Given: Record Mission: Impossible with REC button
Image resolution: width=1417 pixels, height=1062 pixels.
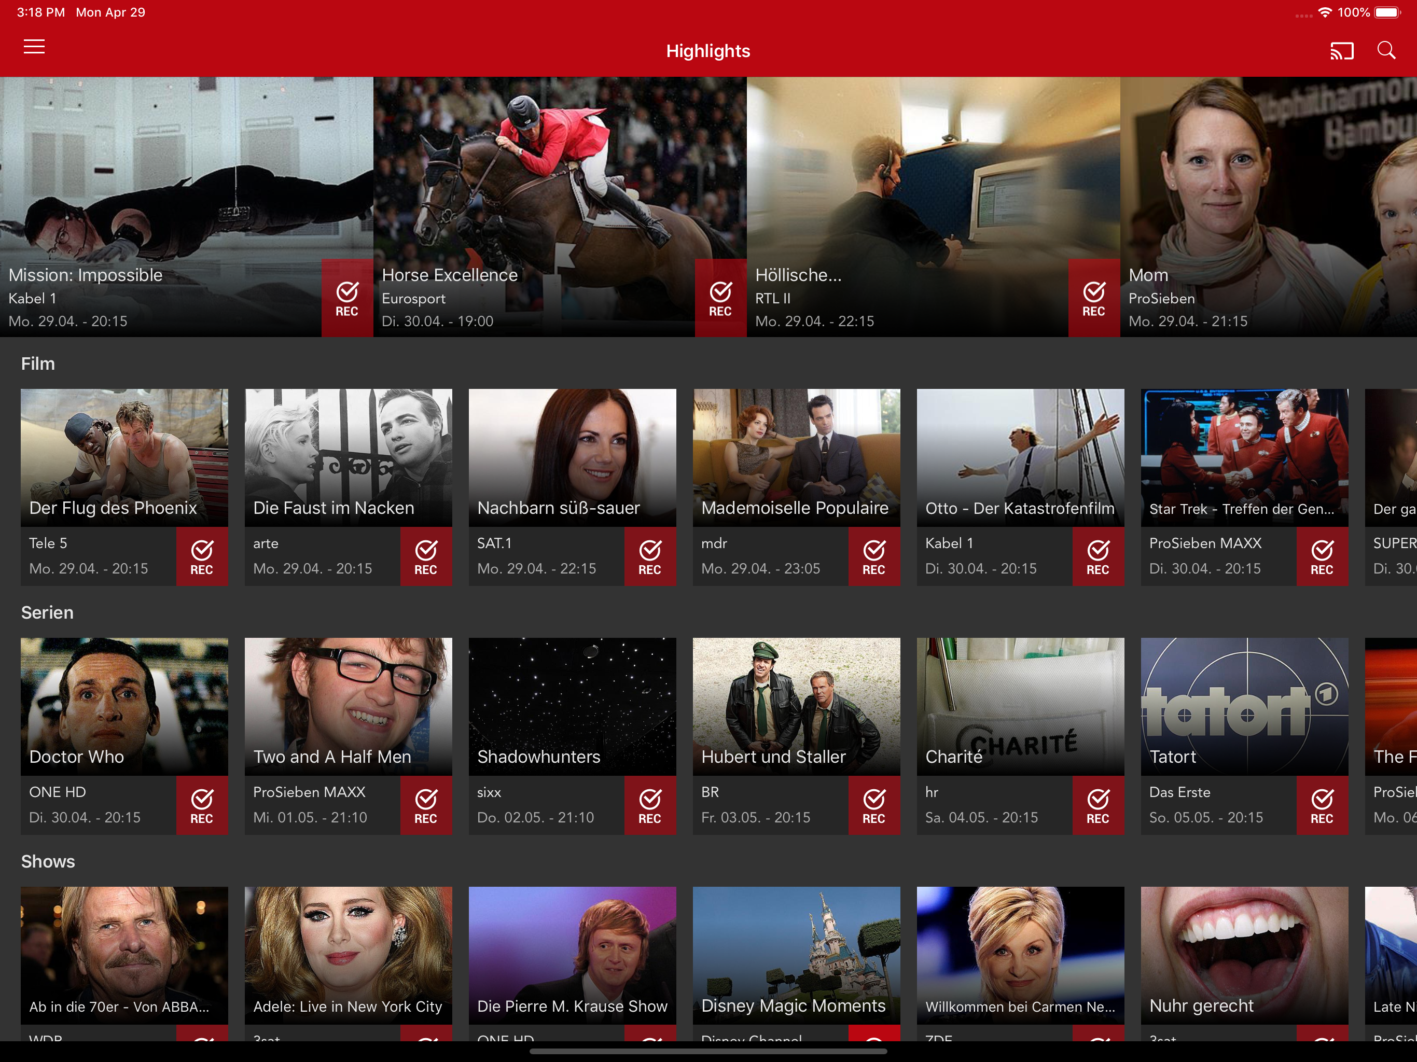Looking at the screenshot, I should [x=346, y=298].
